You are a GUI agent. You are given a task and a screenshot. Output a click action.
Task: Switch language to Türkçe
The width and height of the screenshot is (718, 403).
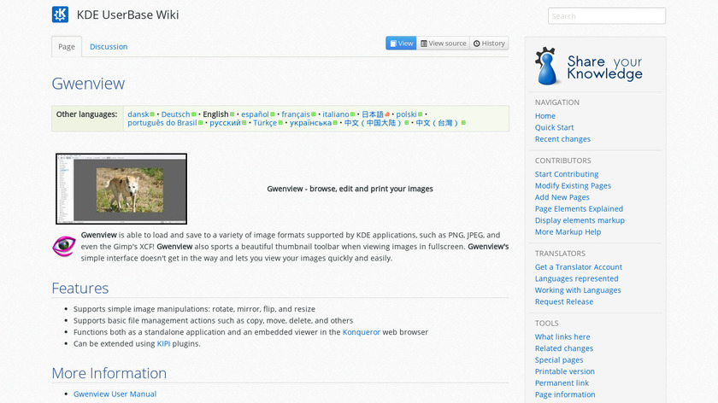pyautogui.click(x=265, y=123)
